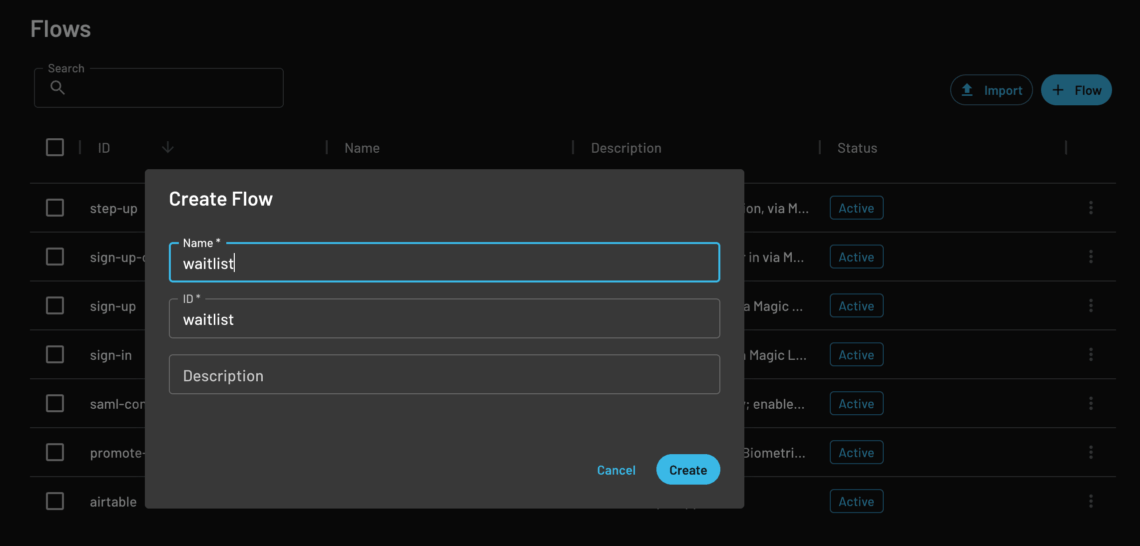The width and height of the screenshot is (1140, 546).
Task: Open the kebab menu for the sign-in row
Action: click(1091, 354)
